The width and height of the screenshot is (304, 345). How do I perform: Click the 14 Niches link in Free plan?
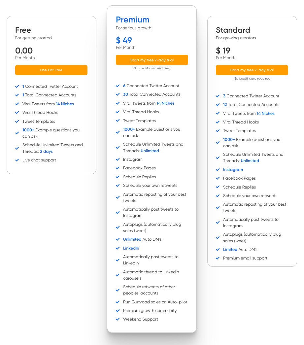point(65,104)
